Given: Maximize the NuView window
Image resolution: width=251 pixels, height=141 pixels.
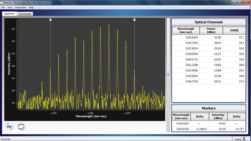Looking at the screenshot, I should pyautogui.click(x=239, y=2).
